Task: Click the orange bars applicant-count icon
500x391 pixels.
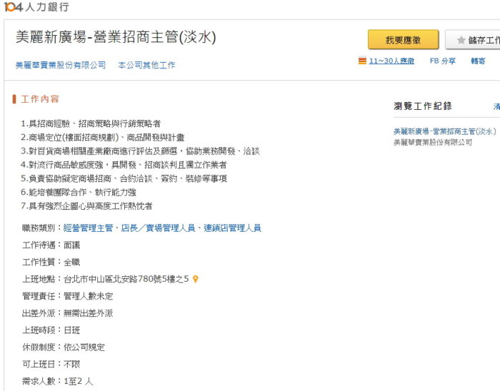Action: pyautogui.click(x=362, y=61)
